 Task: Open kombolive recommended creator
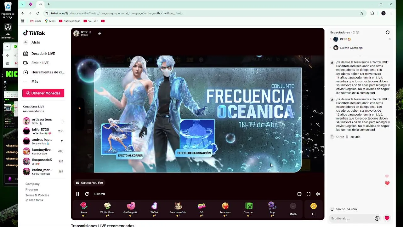tap(43, 151)
